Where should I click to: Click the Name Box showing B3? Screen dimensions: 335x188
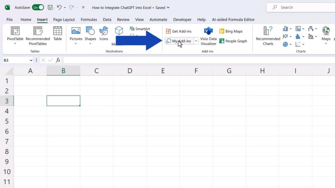pyautogui.click(x=16, y=60)
